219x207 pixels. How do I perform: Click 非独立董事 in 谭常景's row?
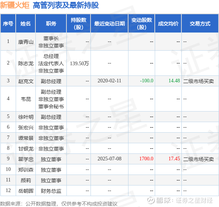coord(51,138)
